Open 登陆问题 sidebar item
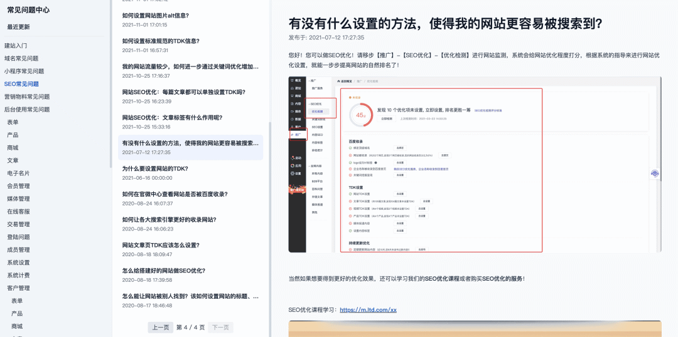The image size is (678, 337). (19, 237)
